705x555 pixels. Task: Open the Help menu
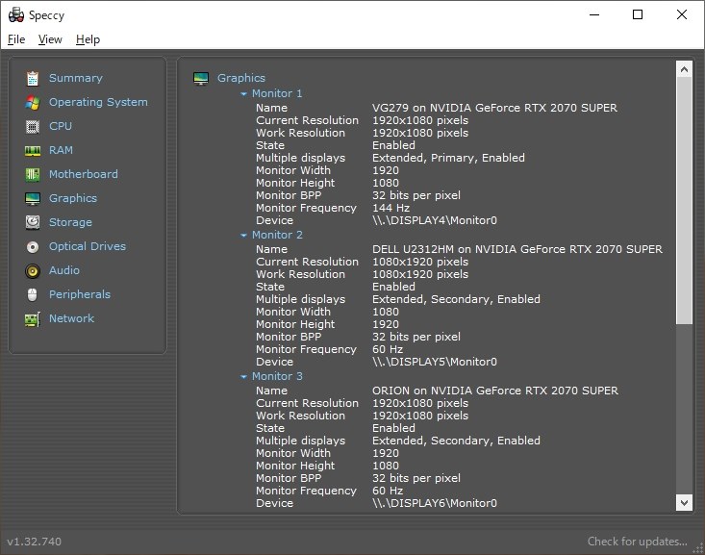coord(88,39)
